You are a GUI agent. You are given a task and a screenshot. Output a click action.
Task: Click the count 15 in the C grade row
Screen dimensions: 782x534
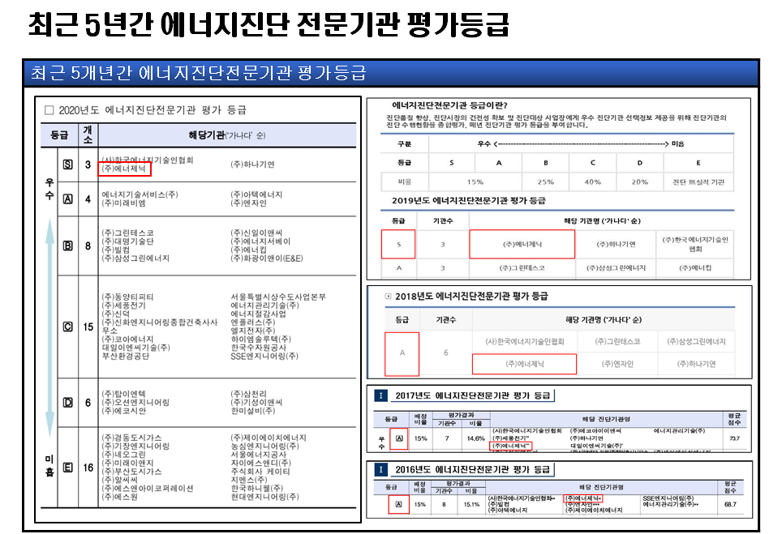88,327
